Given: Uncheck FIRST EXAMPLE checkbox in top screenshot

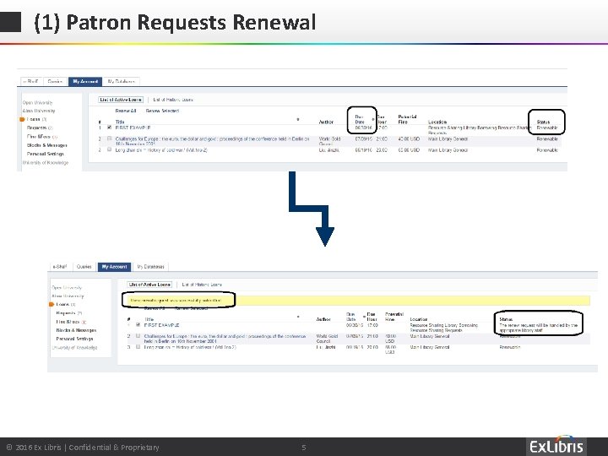Looking at the screenshot, I should 109,128.
